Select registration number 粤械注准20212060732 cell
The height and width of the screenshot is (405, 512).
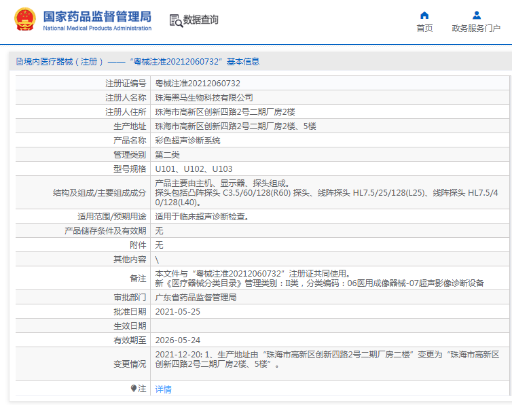coord(198,84)
